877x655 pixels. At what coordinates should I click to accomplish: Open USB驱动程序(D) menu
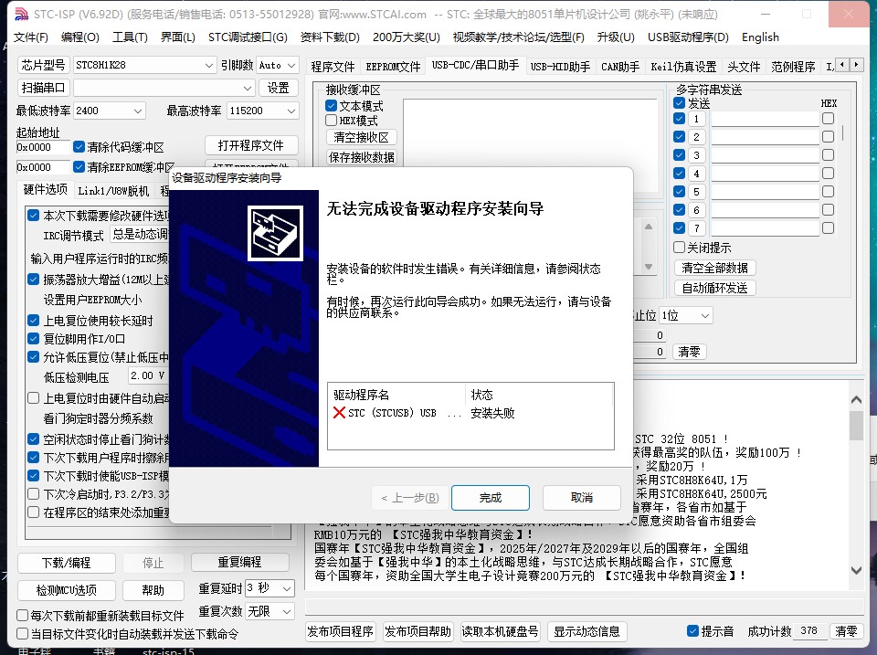(688, 37)
